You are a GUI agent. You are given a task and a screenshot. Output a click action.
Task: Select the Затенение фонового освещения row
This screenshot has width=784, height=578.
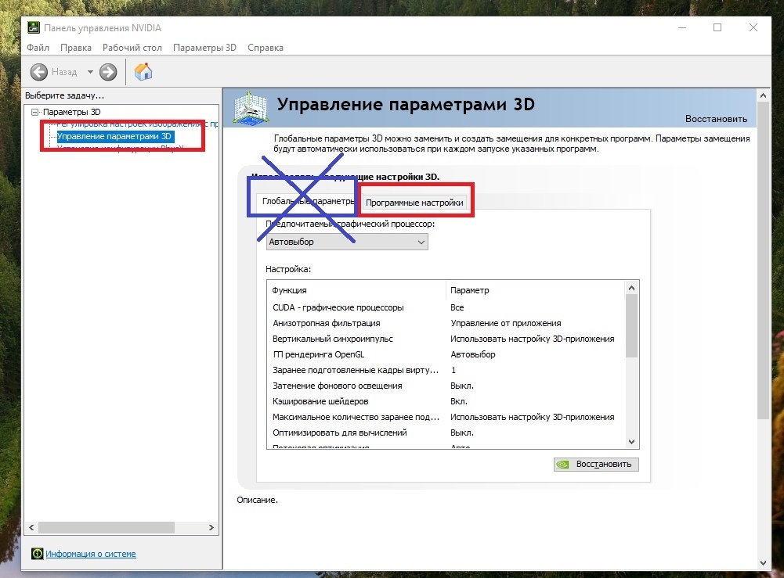[445, 386]
